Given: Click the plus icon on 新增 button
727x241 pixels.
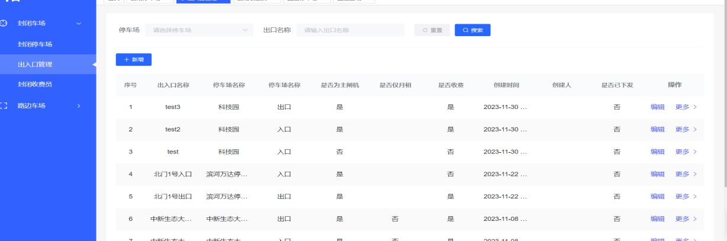Looking at the screenshot, I should pyautogui.click(x=126, y=60).
